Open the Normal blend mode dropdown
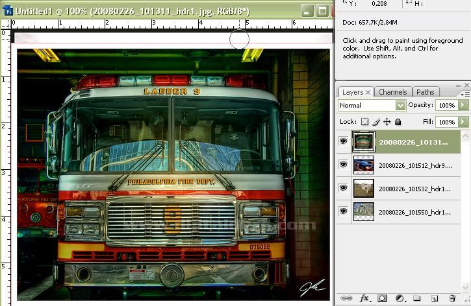Image resolution: width=471 pixels, height=306 pixels. pyautogui.click(x=372, y=105)
